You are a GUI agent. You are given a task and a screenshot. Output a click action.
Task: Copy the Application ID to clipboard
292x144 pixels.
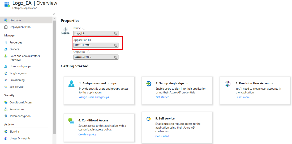pos(115,45)
